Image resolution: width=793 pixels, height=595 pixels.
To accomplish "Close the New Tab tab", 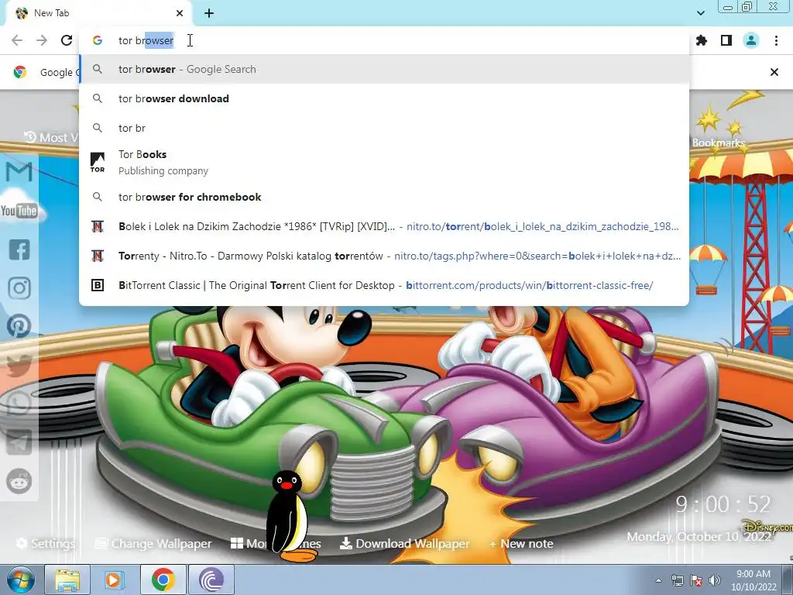I will tap(180, 13).
